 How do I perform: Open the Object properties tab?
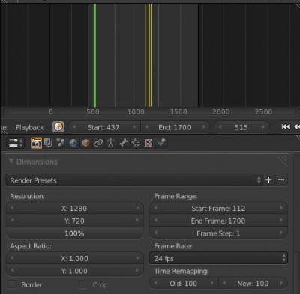[x=85, y=143]
